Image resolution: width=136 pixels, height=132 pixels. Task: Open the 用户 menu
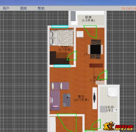pos(6,9)
